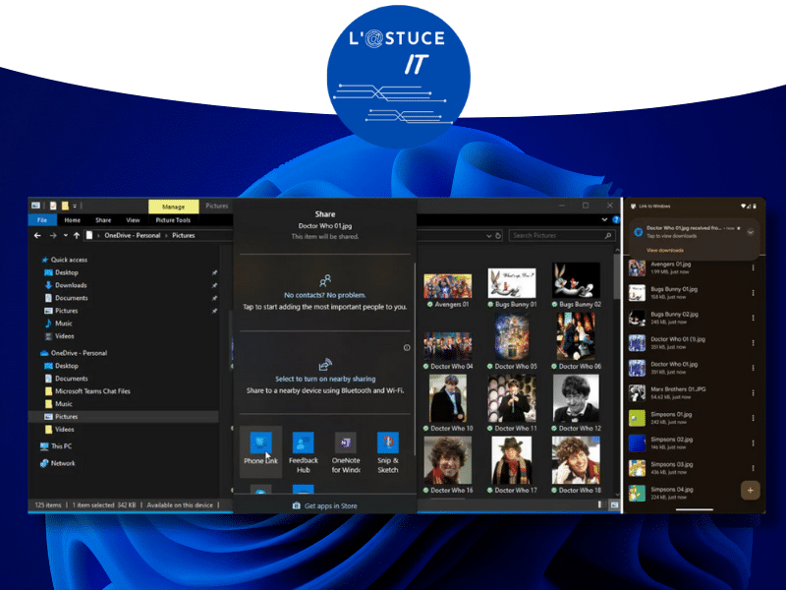Switch to the Home ribbon tab
786x590 pixels.
72,219
